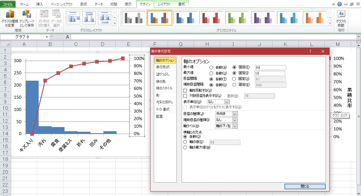
Task: Click the formula bar input area
Action: pyautogui.click(x=214, y=37)
